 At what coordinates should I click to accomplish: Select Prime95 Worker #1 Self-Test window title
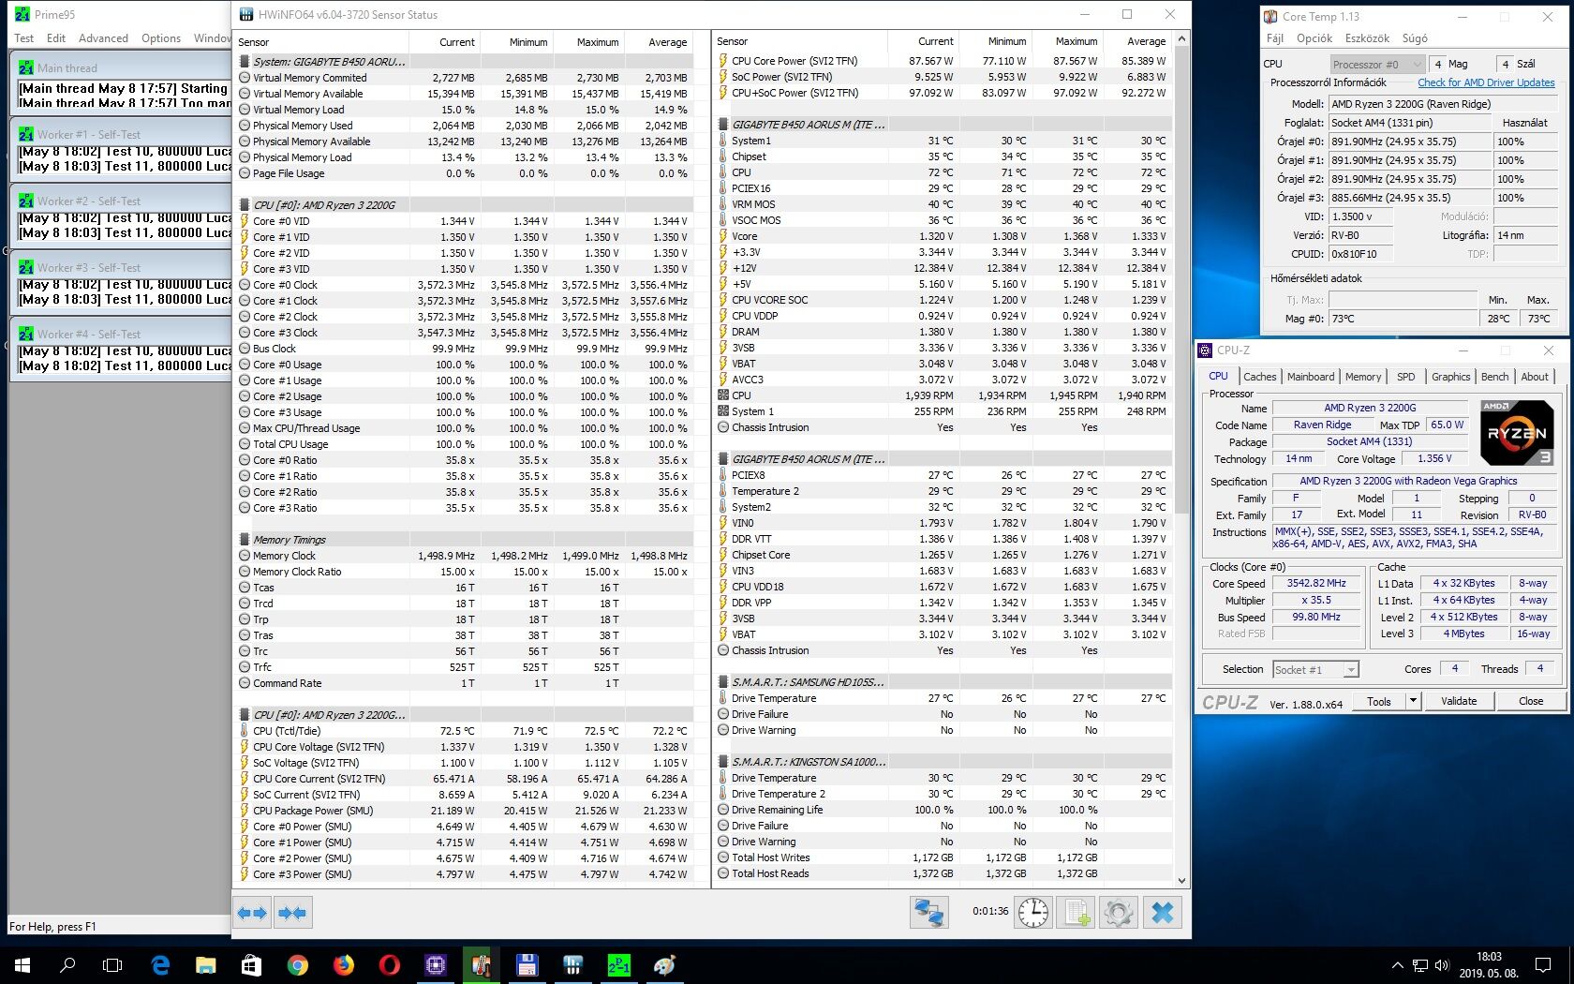89,135
